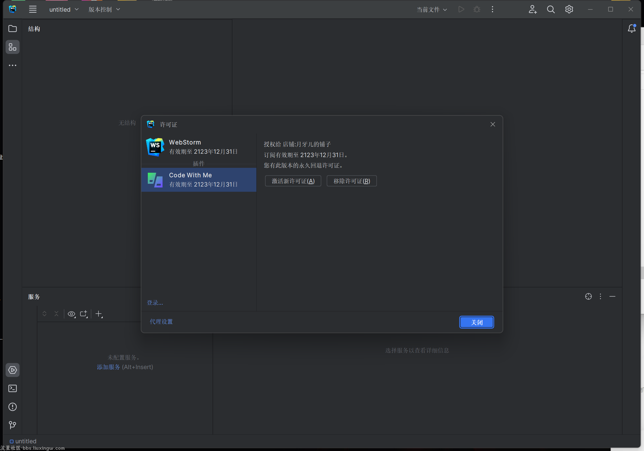The height and width of the screenshot is (451, 644).
Task: Show more tool windows ellipsis
Action: 13,65
